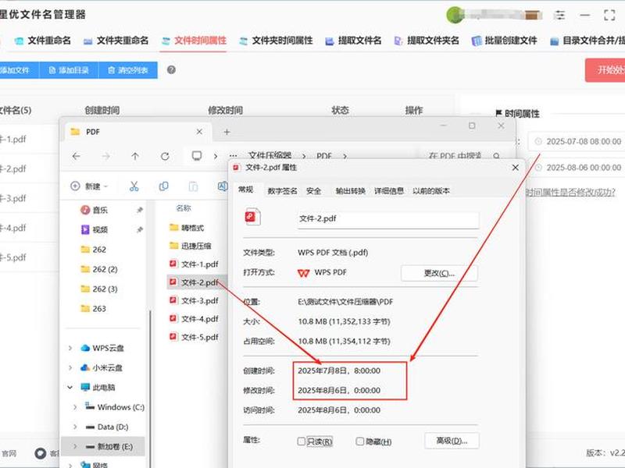Click the 修改时间 column header in main app
Viewport: 625px width, 468px height.
click(225, 110)
